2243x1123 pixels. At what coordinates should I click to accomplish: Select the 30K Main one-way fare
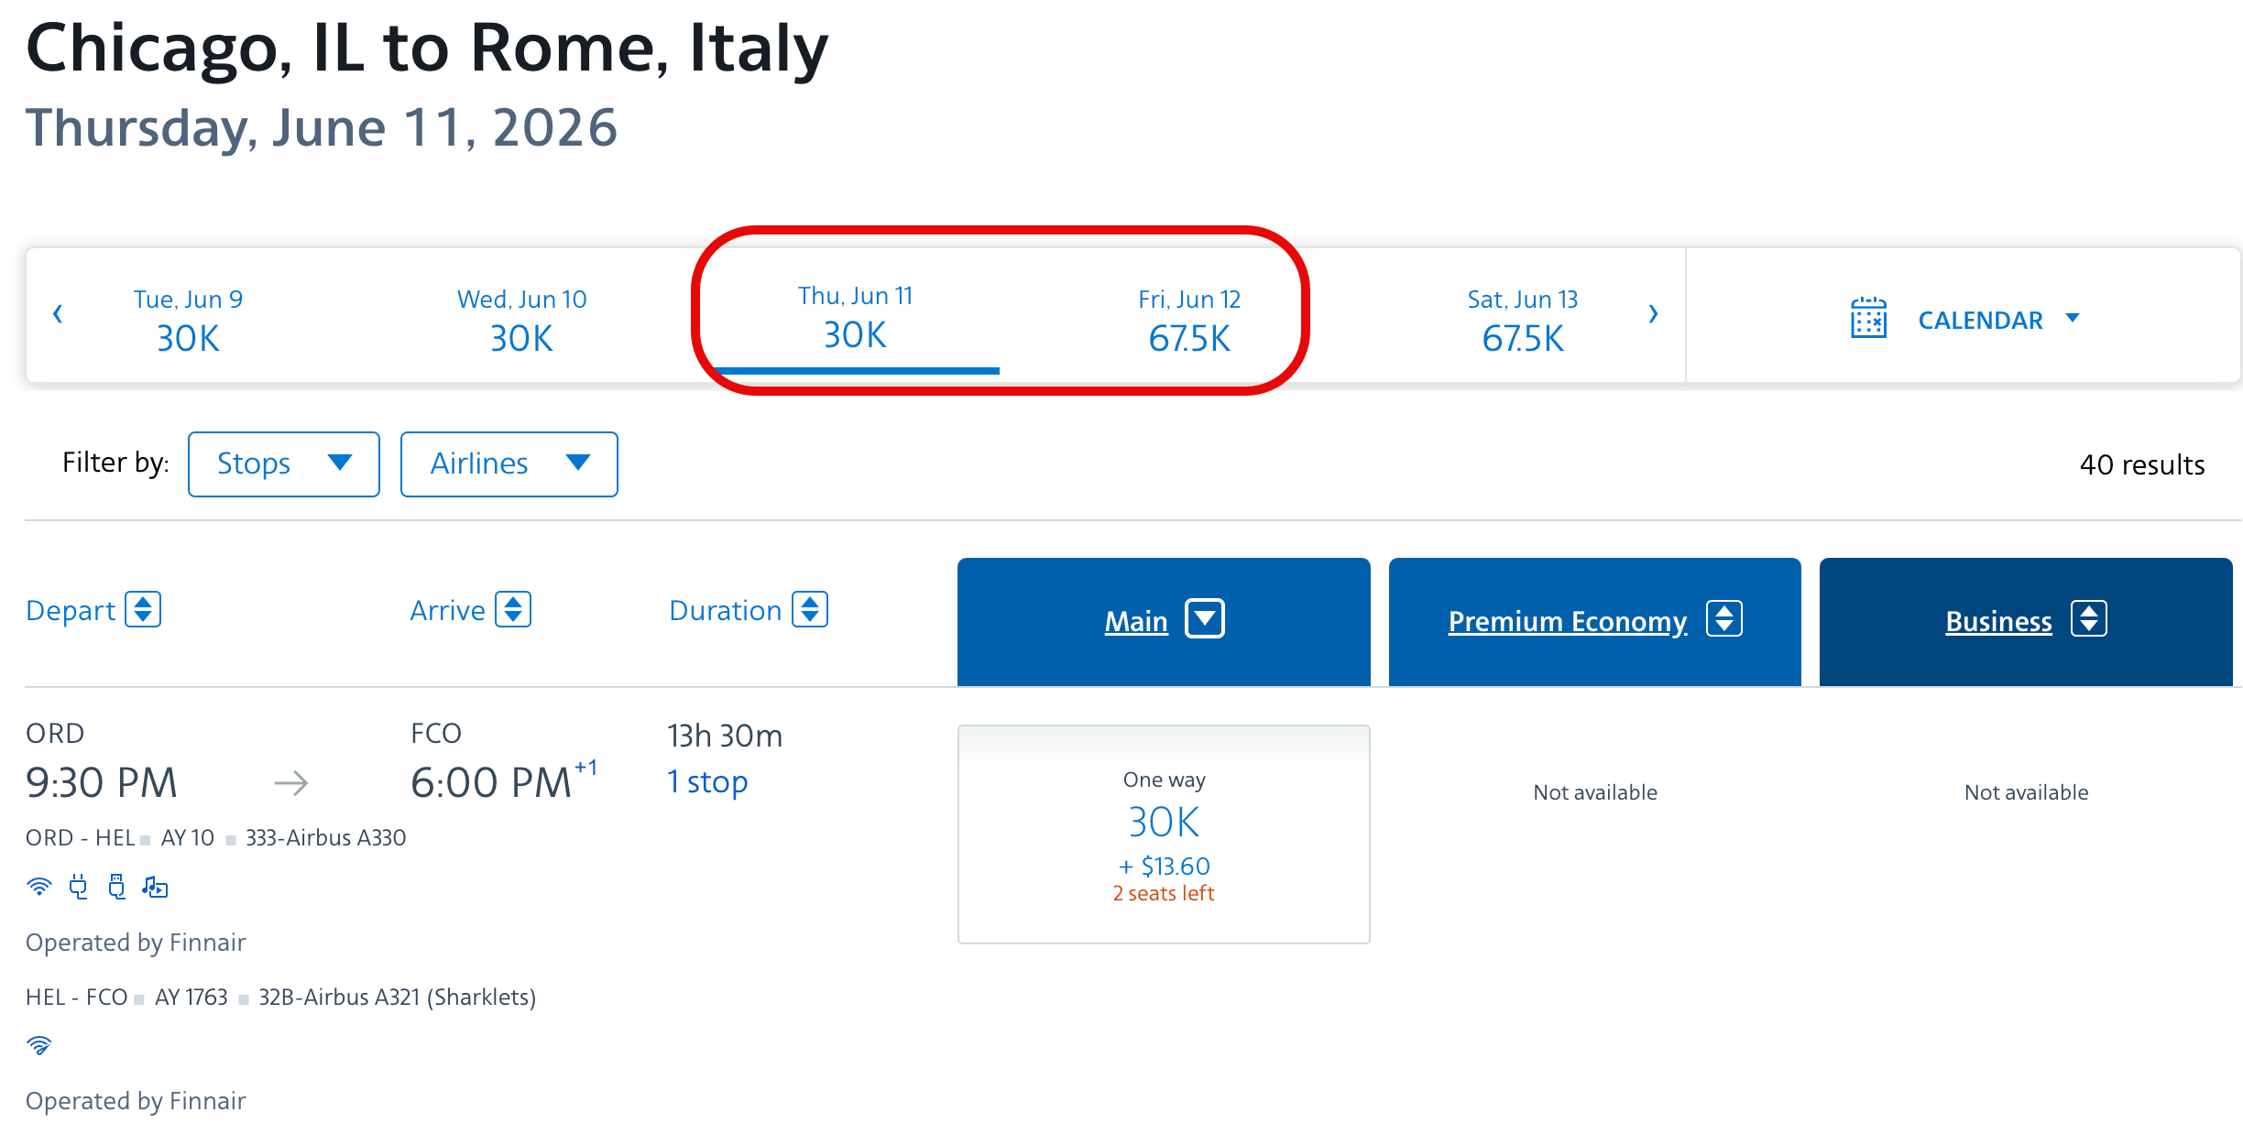(x=1164, y=834)
